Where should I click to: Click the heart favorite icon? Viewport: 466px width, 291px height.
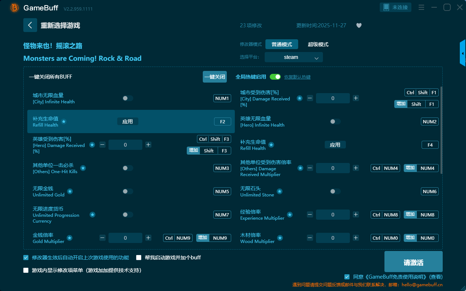(x=359, y=25)
